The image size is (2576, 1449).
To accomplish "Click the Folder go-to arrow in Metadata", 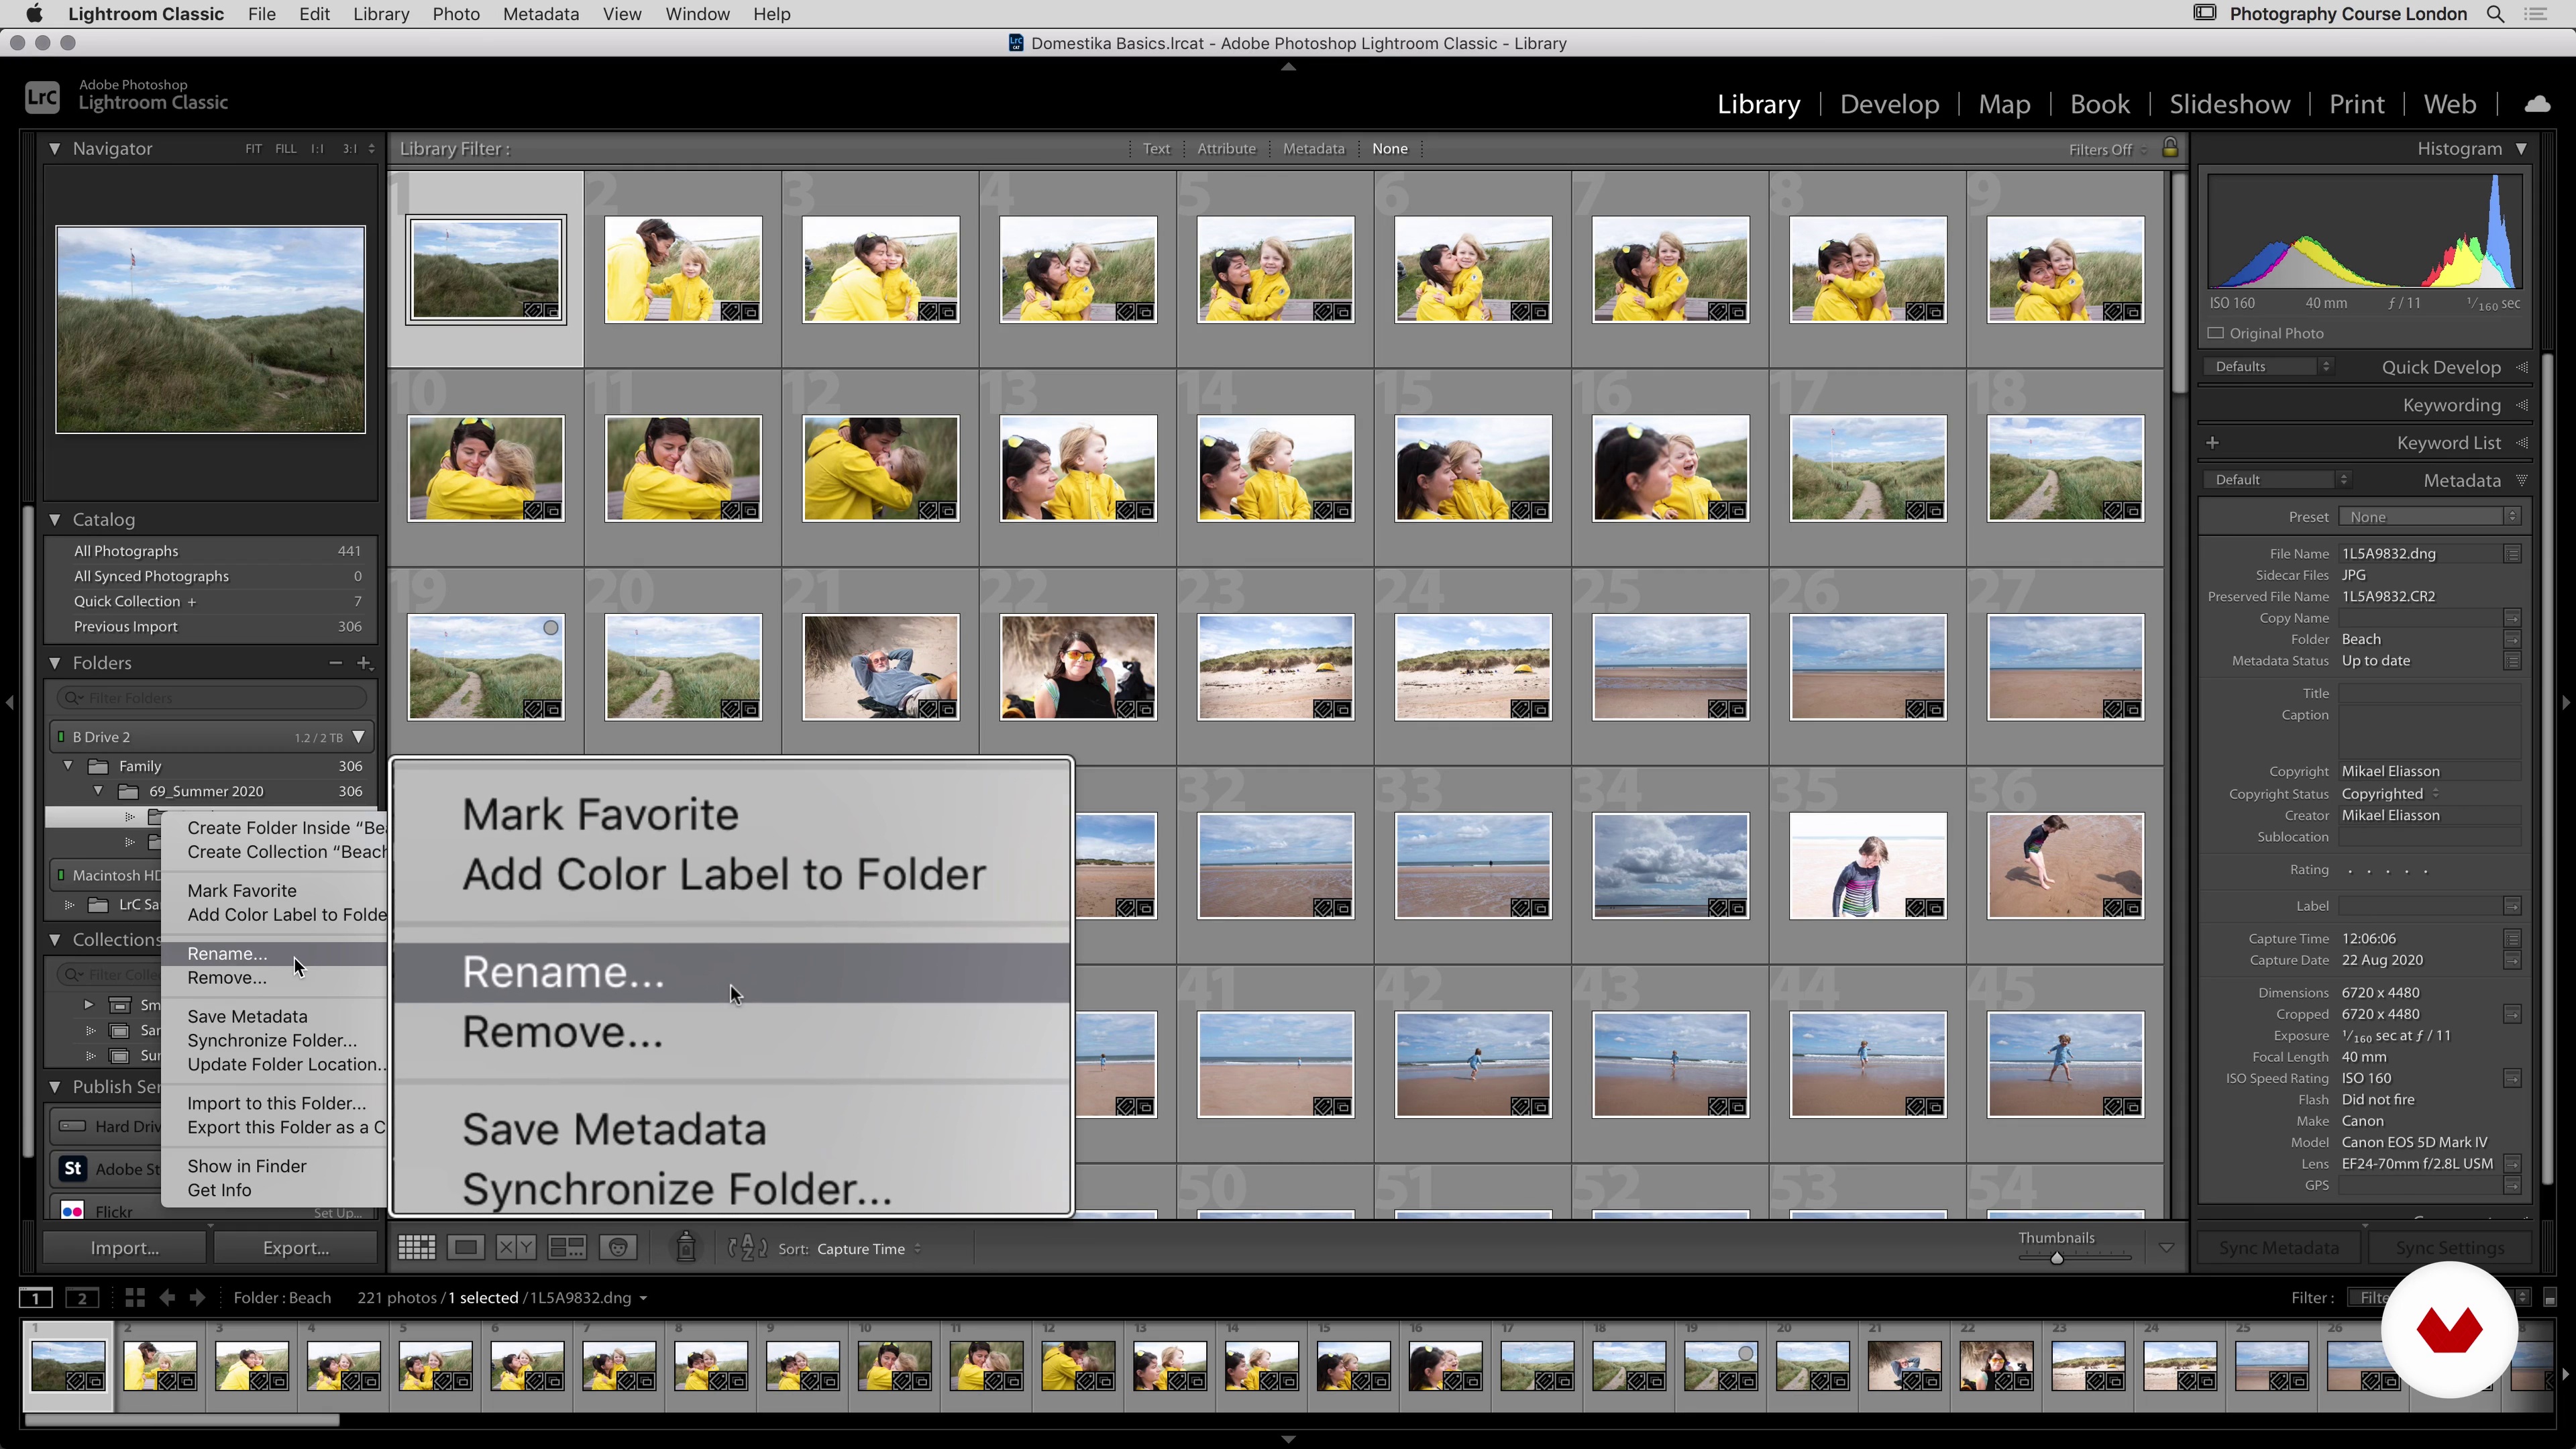I will point(2512,639).
